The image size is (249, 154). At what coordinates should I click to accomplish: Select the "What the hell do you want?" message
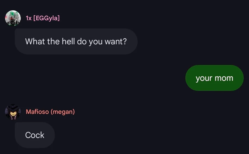pos(76,42)
